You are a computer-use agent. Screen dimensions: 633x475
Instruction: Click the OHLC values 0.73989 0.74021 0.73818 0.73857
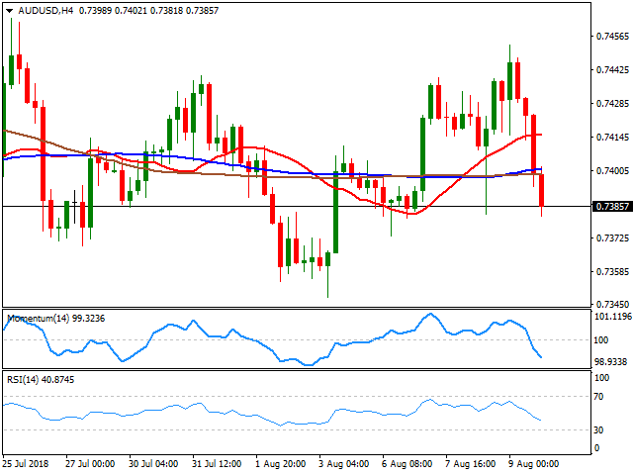pos(148,11)
